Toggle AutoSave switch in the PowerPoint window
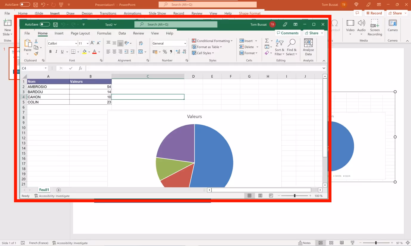Image resolution: width=411 pixels, height=246 pixels. [x=25, y=5]
